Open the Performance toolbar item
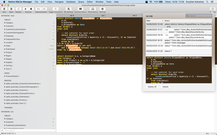Viewport: 217px width, 135px height. click(x=93, y=9)
